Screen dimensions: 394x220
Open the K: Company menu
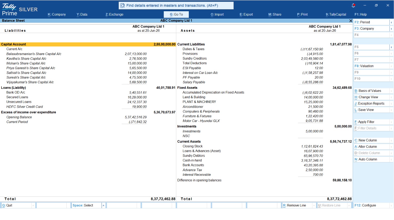[57, 15]
